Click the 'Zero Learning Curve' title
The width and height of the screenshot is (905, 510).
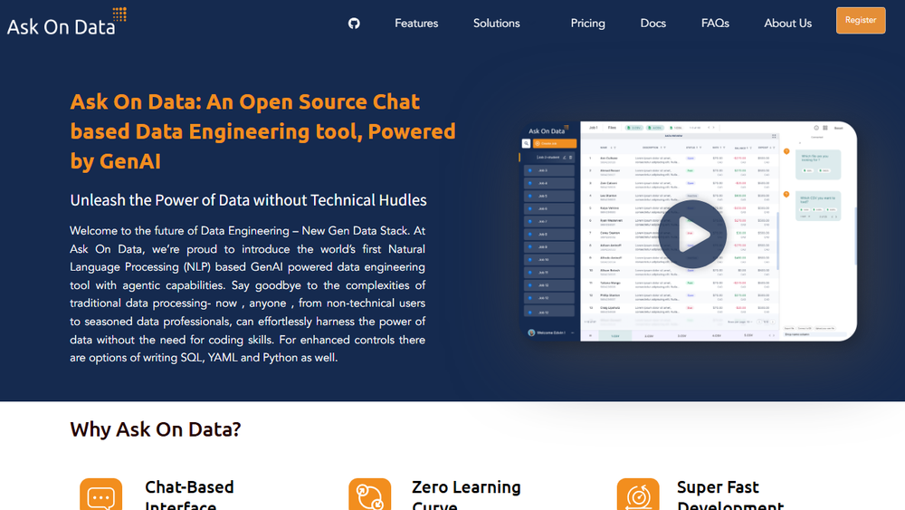coord(466,496)
